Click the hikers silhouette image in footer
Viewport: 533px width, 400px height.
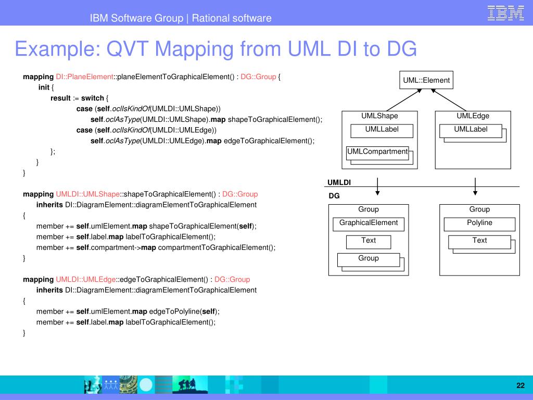(190, 385)
